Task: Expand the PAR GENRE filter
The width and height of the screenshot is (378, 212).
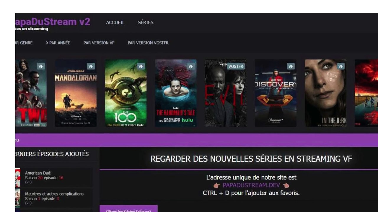Action: [24, 43]
